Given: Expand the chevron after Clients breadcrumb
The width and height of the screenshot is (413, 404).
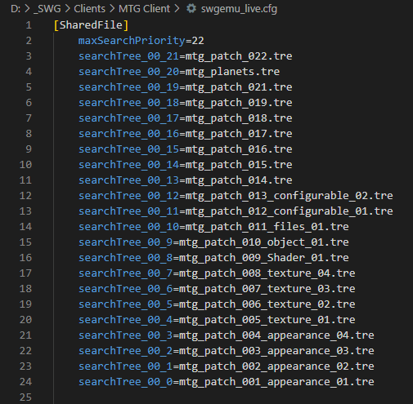Looking at the screenshot, I should point(112,9).
